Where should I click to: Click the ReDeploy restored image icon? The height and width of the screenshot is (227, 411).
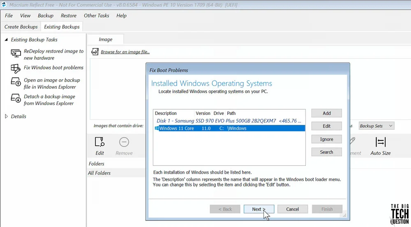coord(16,53)
